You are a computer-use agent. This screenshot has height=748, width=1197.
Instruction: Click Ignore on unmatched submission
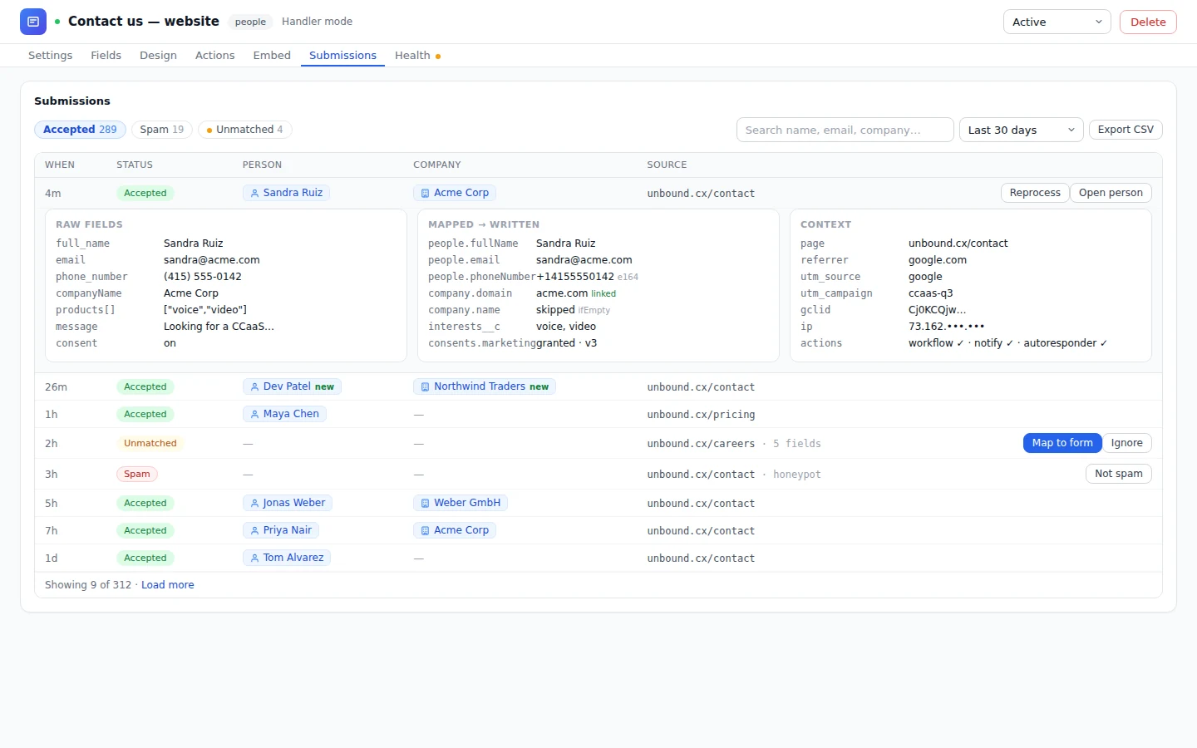point(1126,443)
